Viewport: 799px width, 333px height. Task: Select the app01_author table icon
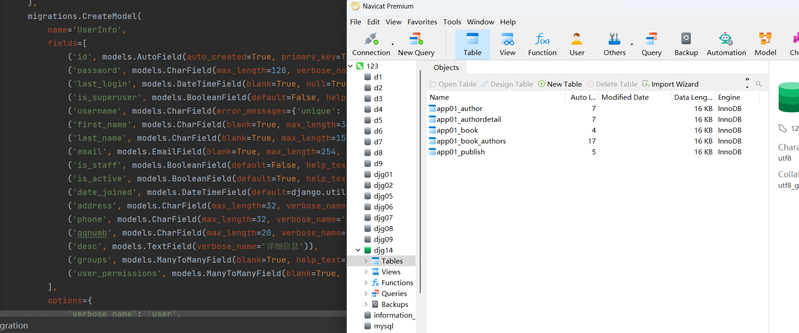point(432,108)
